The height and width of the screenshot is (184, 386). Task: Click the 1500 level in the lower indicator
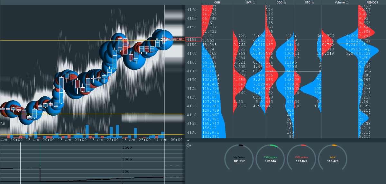click(127, 147)
